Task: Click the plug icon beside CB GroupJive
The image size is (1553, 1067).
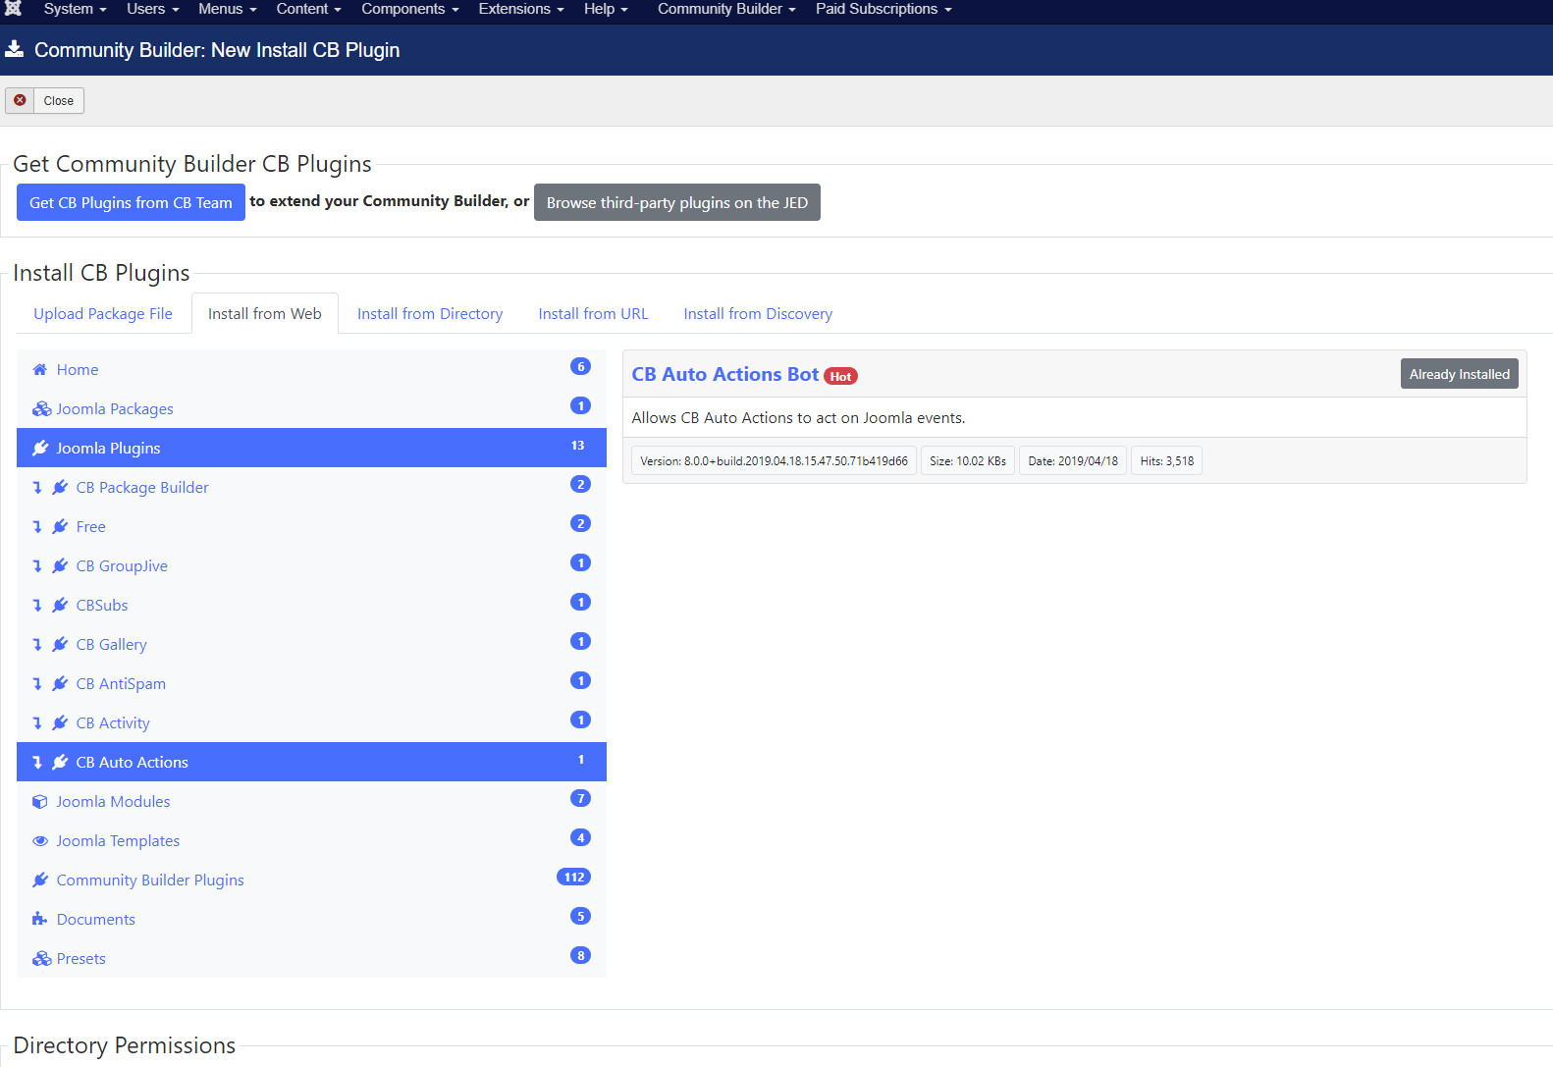Action: 60,566
